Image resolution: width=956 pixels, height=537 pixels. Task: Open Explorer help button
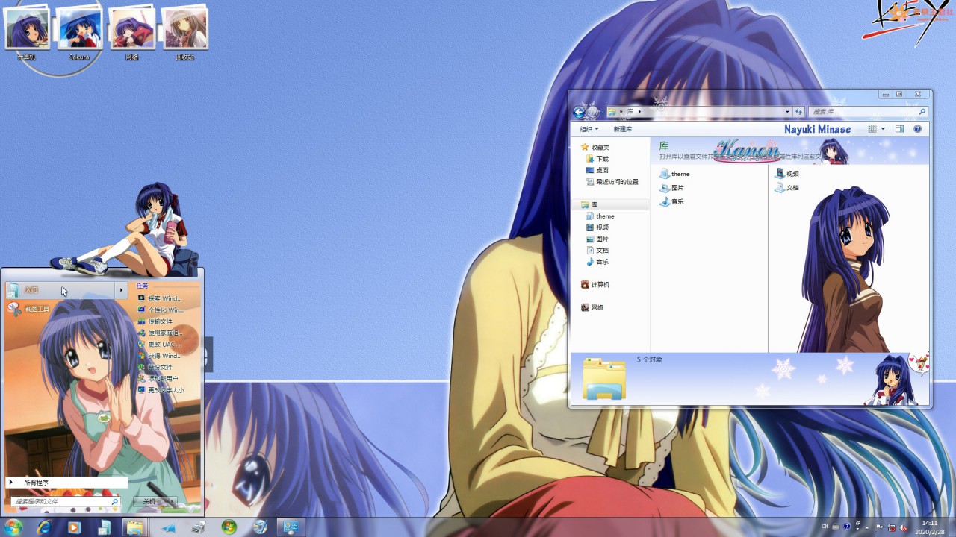point(917,129)
